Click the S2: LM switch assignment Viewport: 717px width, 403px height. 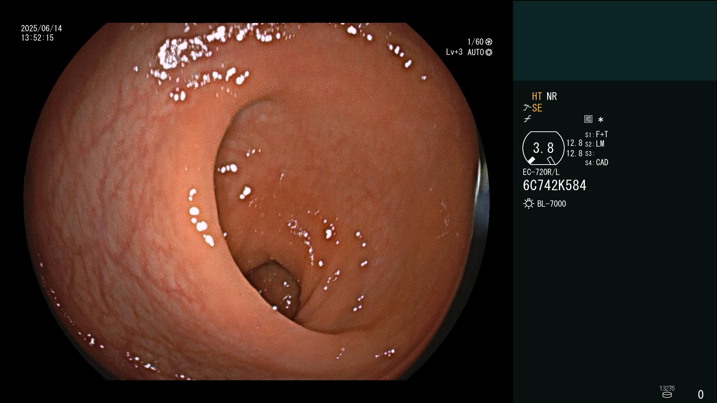[595, 144]
